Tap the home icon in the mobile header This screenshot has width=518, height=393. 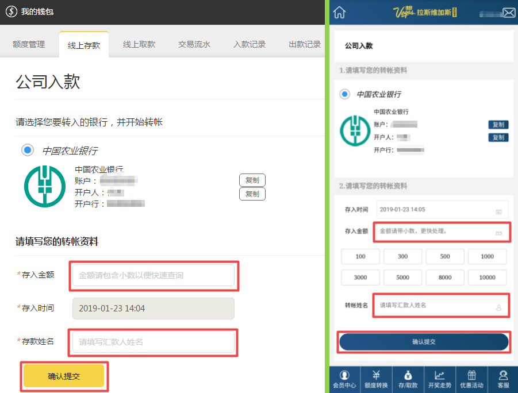(x=340, y=12)
